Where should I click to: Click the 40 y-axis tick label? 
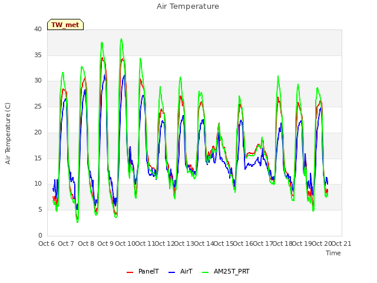[x=38, y=29]
